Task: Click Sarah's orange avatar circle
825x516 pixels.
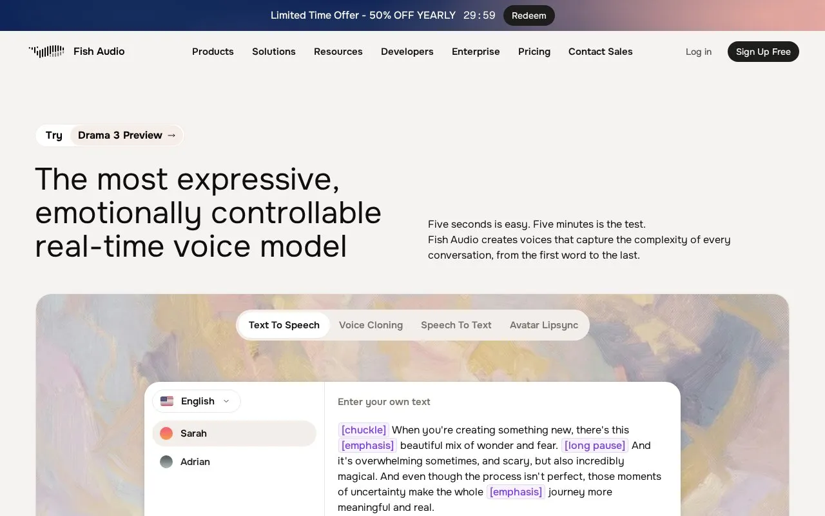Action: click(x=166, y=433)
